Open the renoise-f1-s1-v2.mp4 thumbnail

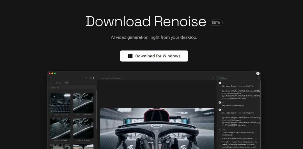pyautogui.click(x=83, y=128)
